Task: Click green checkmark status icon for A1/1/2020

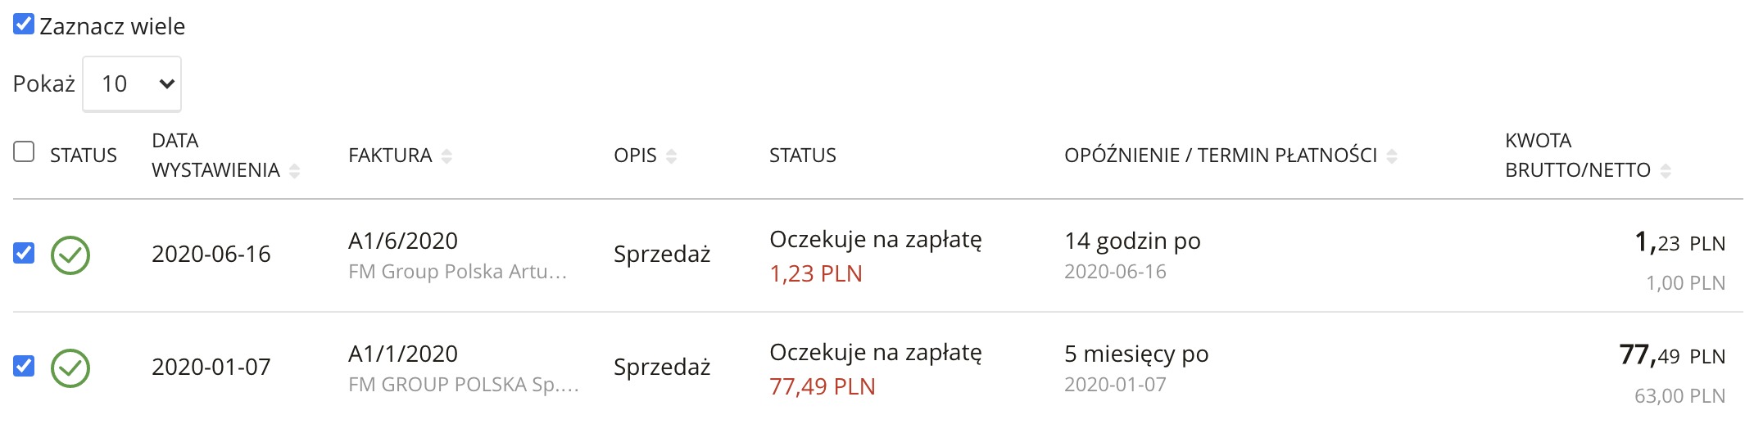Action: coord(70,368)
